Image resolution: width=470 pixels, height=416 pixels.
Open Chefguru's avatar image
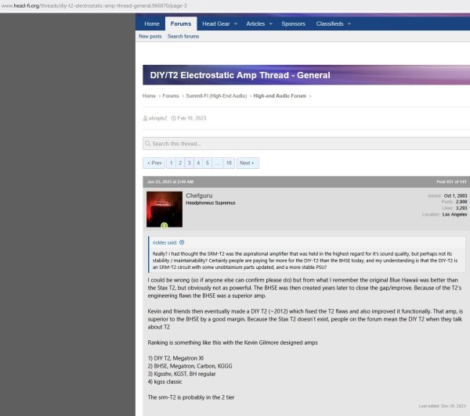pos(164,210)
